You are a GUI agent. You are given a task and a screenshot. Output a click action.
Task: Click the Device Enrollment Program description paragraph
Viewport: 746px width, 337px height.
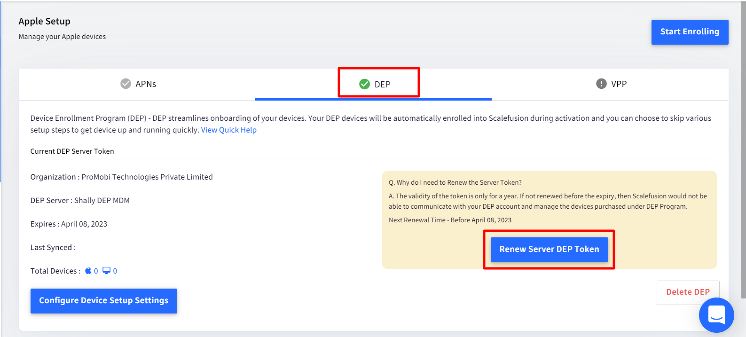point(371,124)
